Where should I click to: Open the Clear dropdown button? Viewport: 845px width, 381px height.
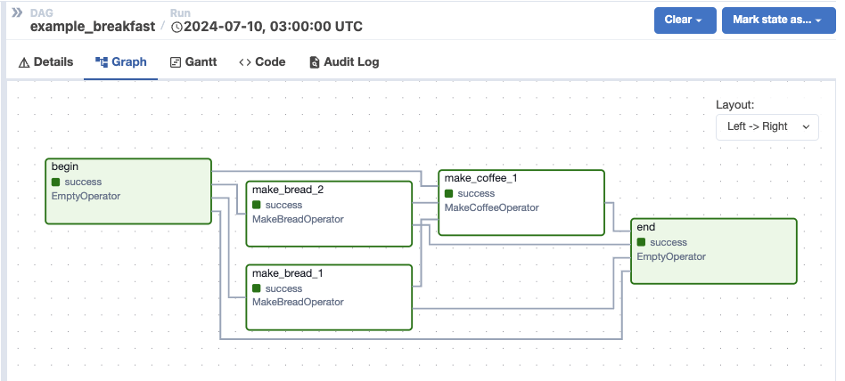685,20
